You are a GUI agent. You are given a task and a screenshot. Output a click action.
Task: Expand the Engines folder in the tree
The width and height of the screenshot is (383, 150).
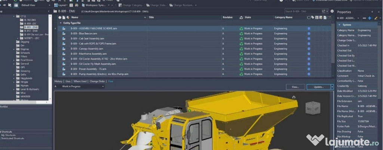[14, 49]
